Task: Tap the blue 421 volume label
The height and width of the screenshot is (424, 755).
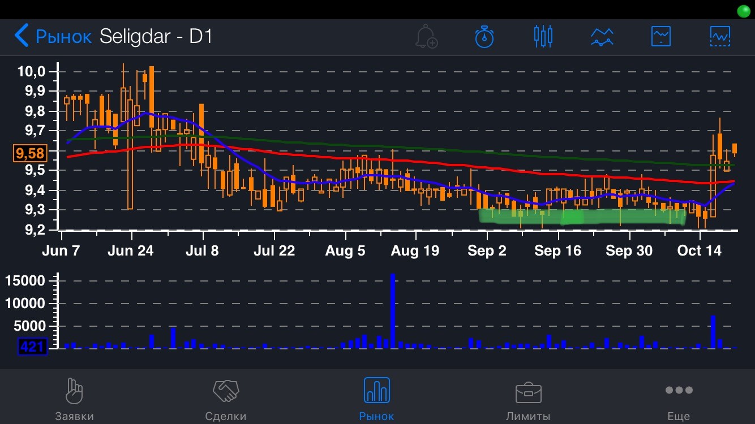Action: click(x=32, y=346)
